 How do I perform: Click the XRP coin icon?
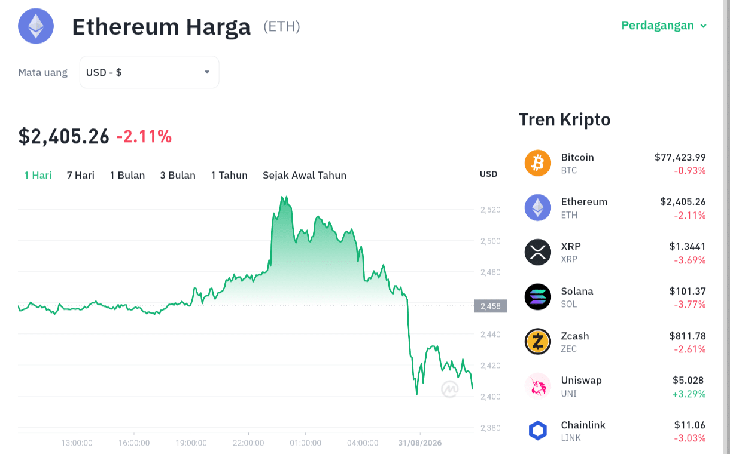click(537, 252)
